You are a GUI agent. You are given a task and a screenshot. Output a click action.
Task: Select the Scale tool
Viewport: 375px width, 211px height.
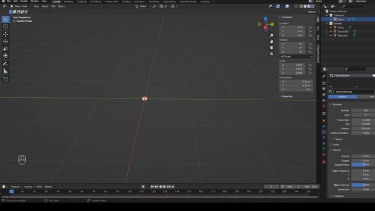[x=5, y=49]
